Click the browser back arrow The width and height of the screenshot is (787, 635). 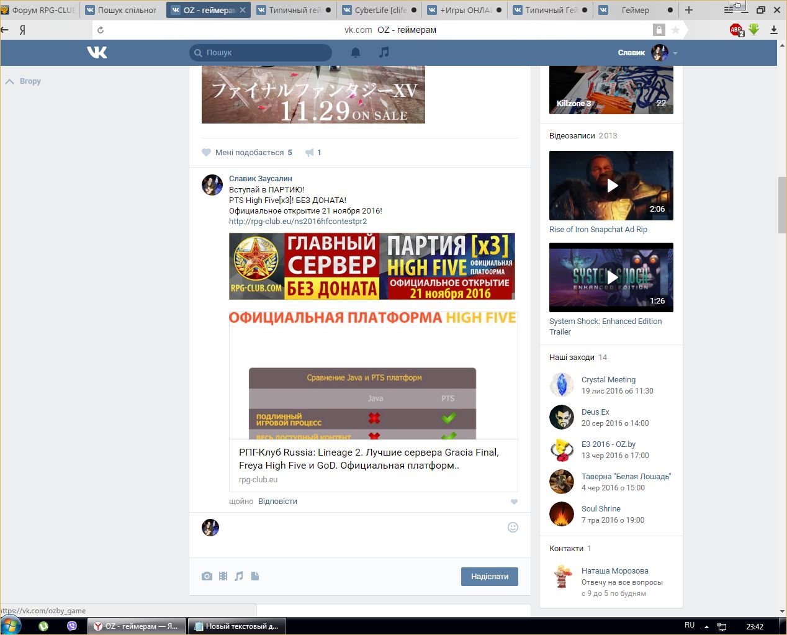pyautogui.click(x=5, y=30)
